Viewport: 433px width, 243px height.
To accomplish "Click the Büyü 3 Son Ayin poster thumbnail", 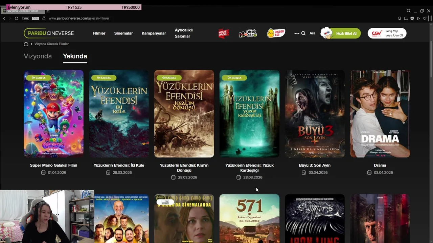I will (x=315, y=114).
